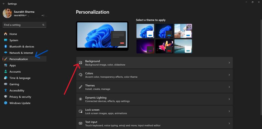This screenshot has height=129, width=262.
Task: Open Home in the sidebar
Action: point(25,34)
